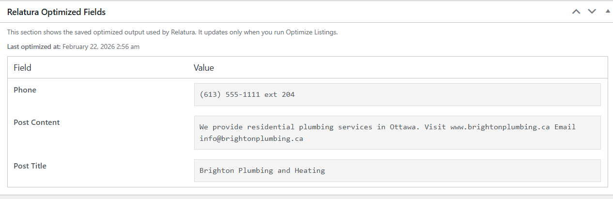
Task: Click the Field column header
Action: [x=22, y=68]
